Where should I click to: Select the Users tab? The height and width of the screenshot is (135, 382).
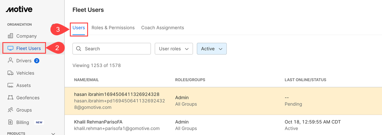pyautogui.click(x=79, y=28)
